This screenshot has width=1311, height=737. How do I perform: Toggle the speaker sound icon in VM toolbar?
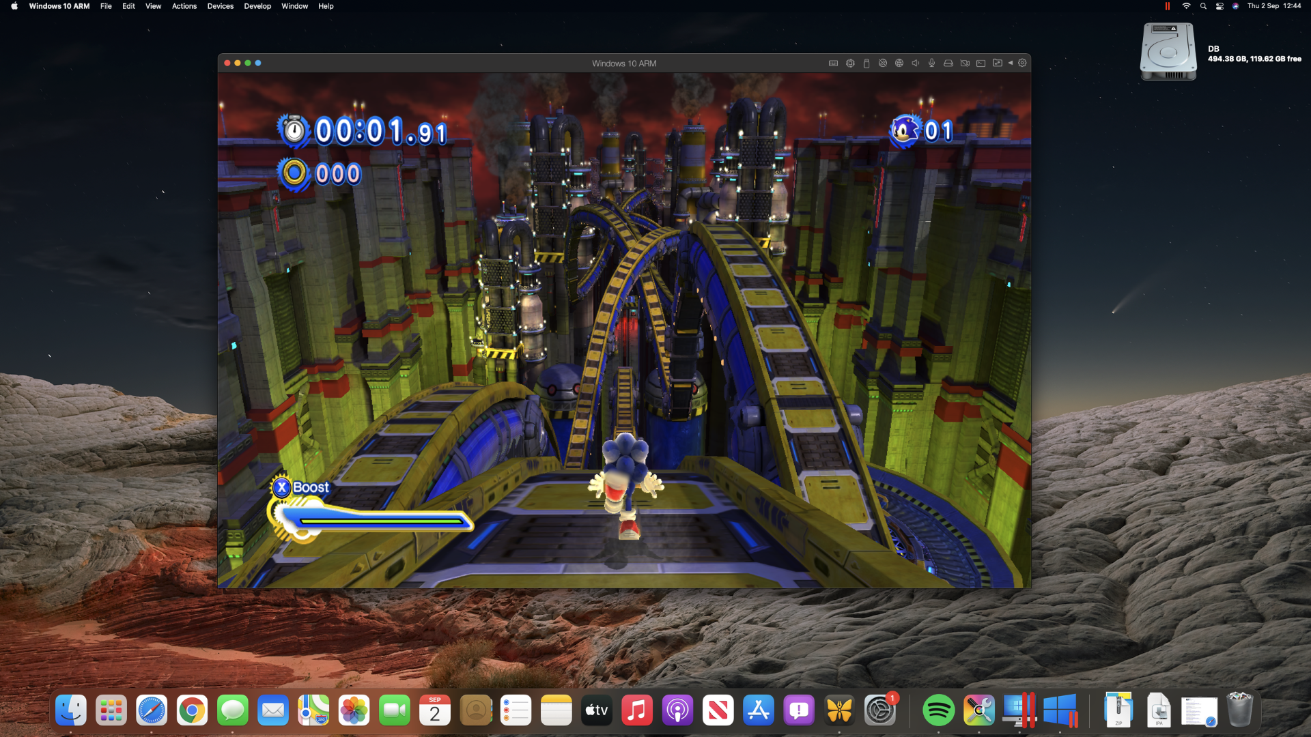pyautogui.click(x=916, y=63)
